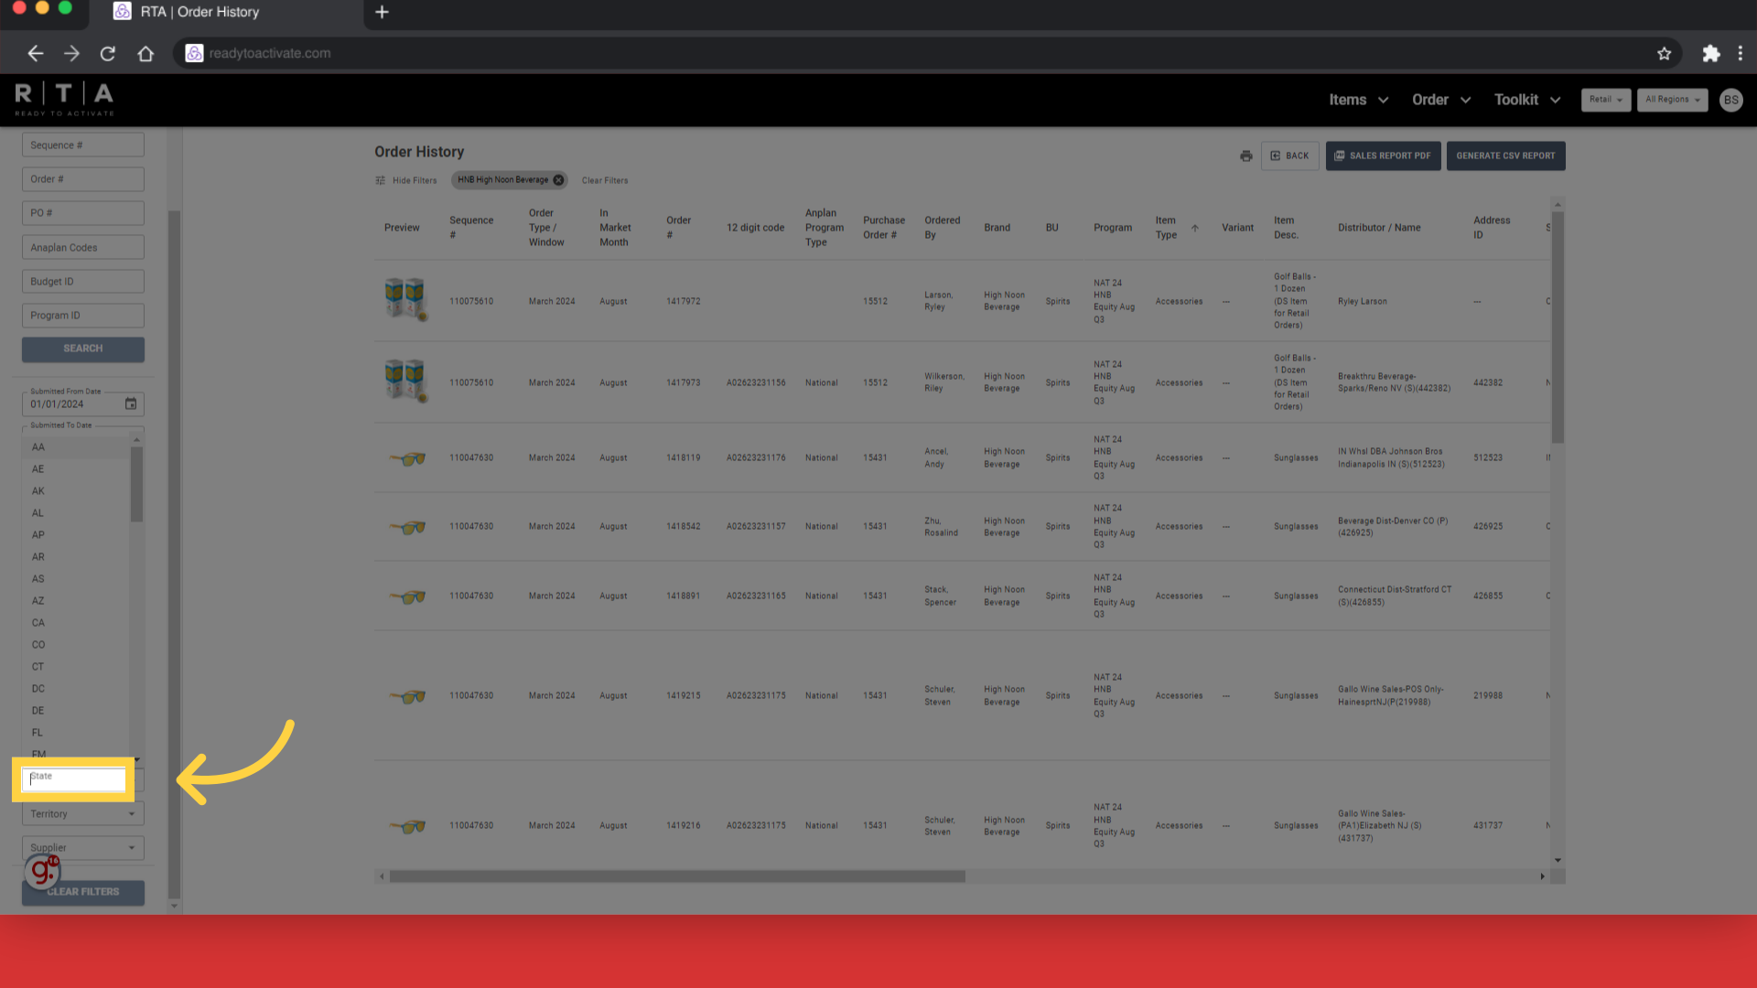Viewport: 1757px width, 988px height.
Task: Focus the Budget ID field
Action: pos(82,282)
